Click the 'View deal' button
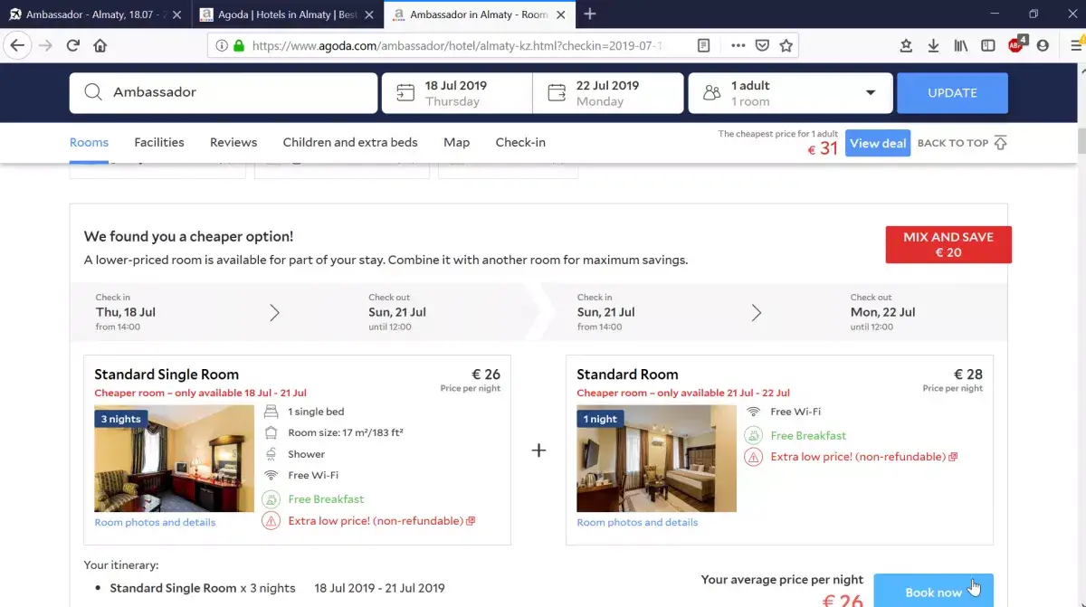Screen dimensions: 1086x607 click(878, 143)
